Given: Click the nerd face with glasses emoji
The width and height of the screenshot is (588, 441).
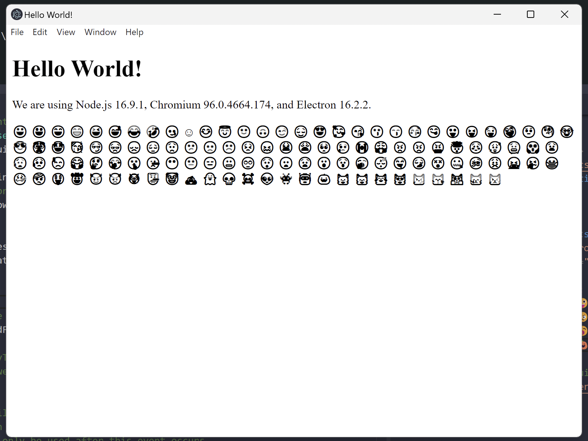Looking at the screenshot, I should 567,132.
